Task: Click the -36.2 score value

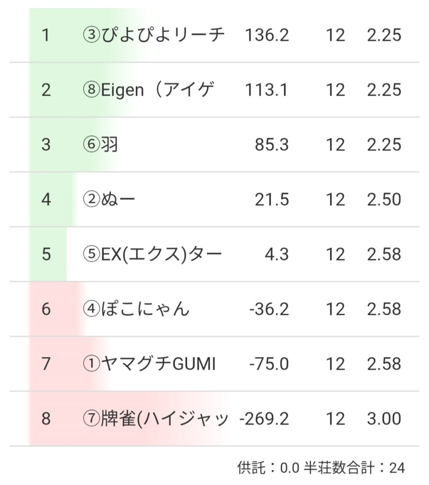Action: (x=269, y=309)
